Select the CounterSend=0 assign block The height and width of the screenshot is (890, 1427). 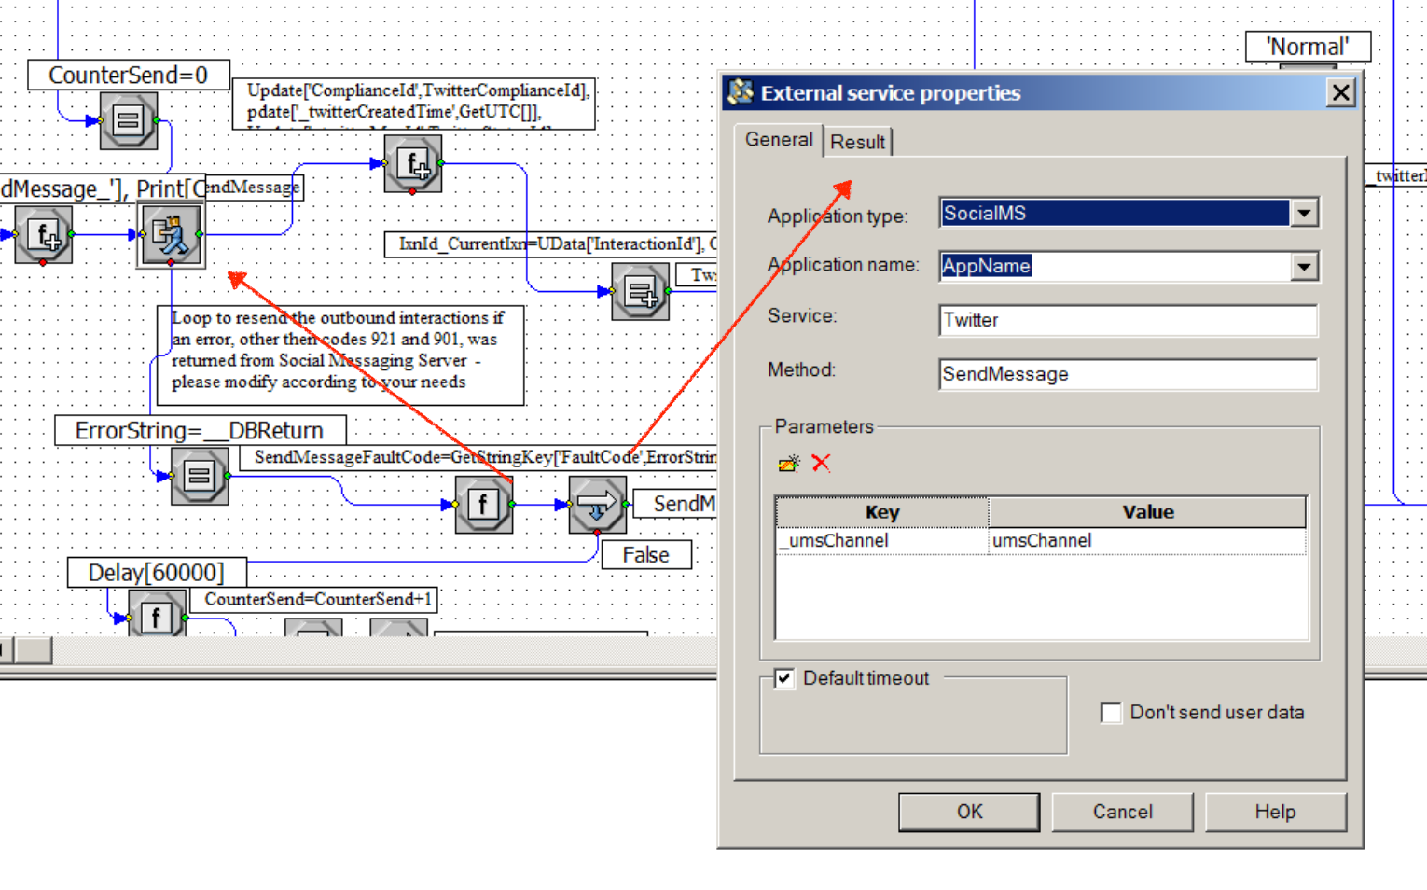[x=128, y=120]
